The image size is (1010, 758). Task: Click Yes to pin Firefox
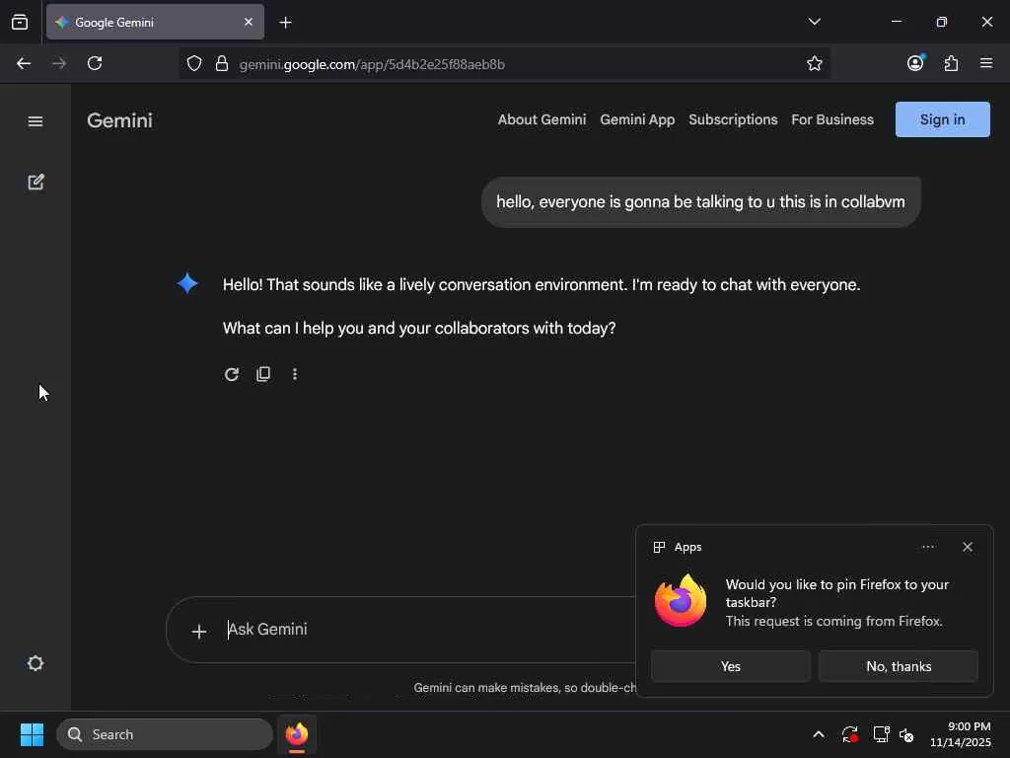pos(731,666)
